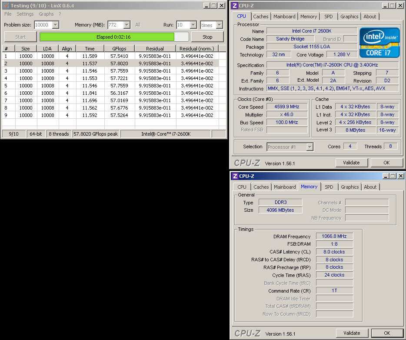406x340 pixels.
Task: Select result row 6 with 56.3167 GFlops
Action: 111,93
